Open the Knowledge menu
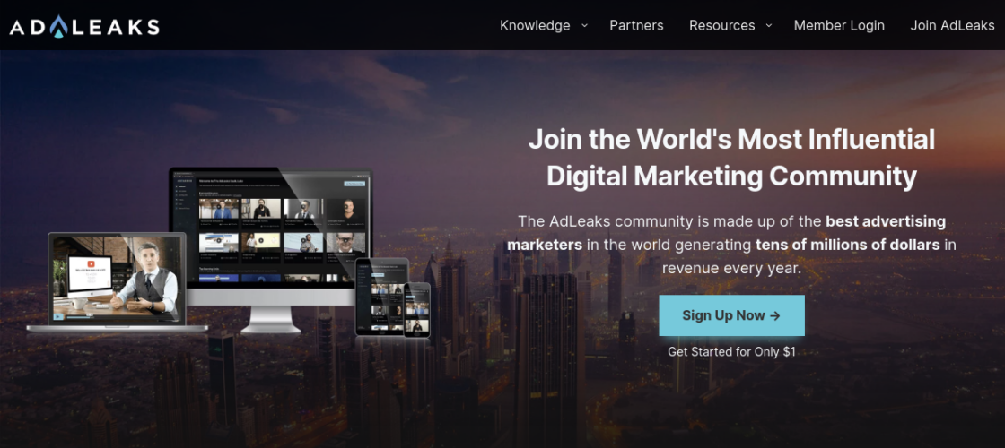This screenshot has height=448, width=1005. pyautogui.click(x=535, y=25)
